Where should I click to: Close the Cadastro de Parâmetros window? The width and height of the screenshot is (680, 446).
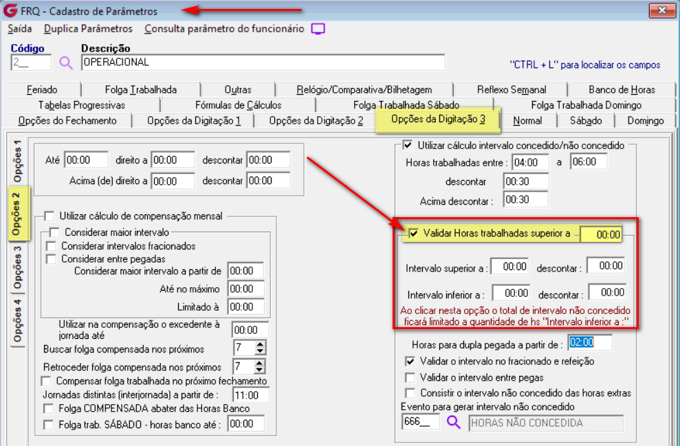pyautogui.click(x=662, y=10)
